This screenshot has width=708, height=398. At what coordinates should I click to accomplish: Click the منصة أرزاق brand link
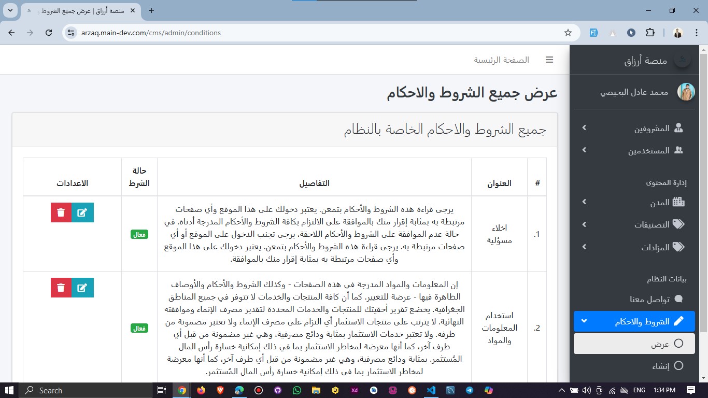tap(645, 60)
